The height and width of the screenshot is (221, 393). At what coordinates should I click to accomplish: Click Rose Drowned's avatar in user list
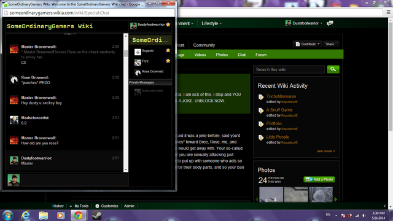coord(138,72)
